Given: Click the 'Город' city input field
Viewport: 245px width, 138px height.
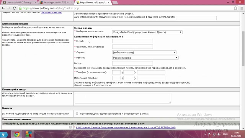Looking at the screenshot, I should [132, 63].
